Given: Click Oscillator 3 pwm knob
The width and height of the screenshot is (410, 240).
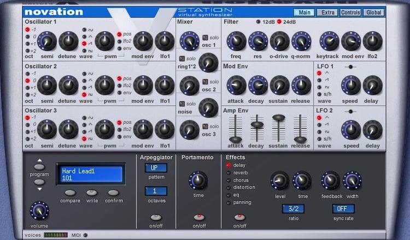Looking at the screenshot, I should click(x=104, y=129).
